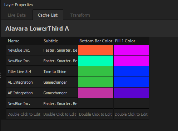Image resolution: width=178 pixels, height=131 pixels.
Task: Select the Titler Live 5.4 name cell
Action: coord(24,71)
